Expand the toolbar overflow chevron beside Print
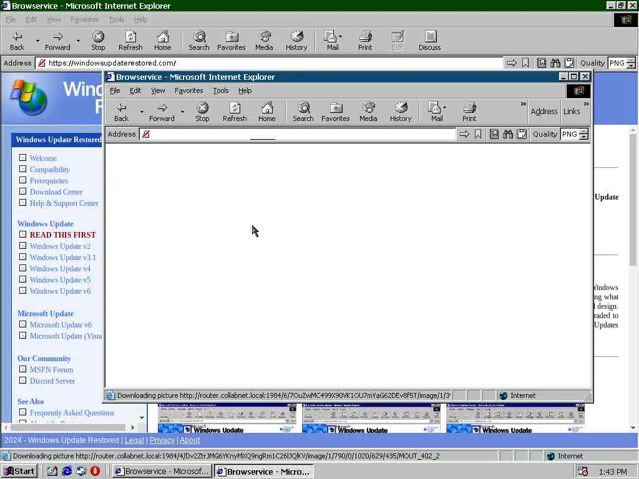 [523, 104]
